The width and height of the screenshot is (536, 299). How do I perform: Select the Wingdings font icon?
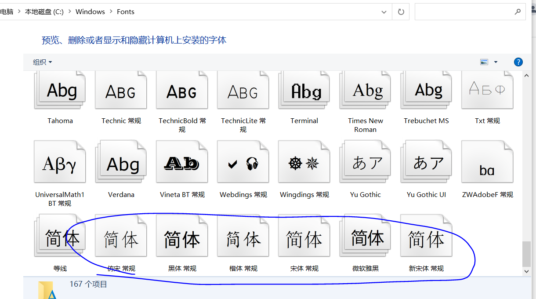pos(304,164)
